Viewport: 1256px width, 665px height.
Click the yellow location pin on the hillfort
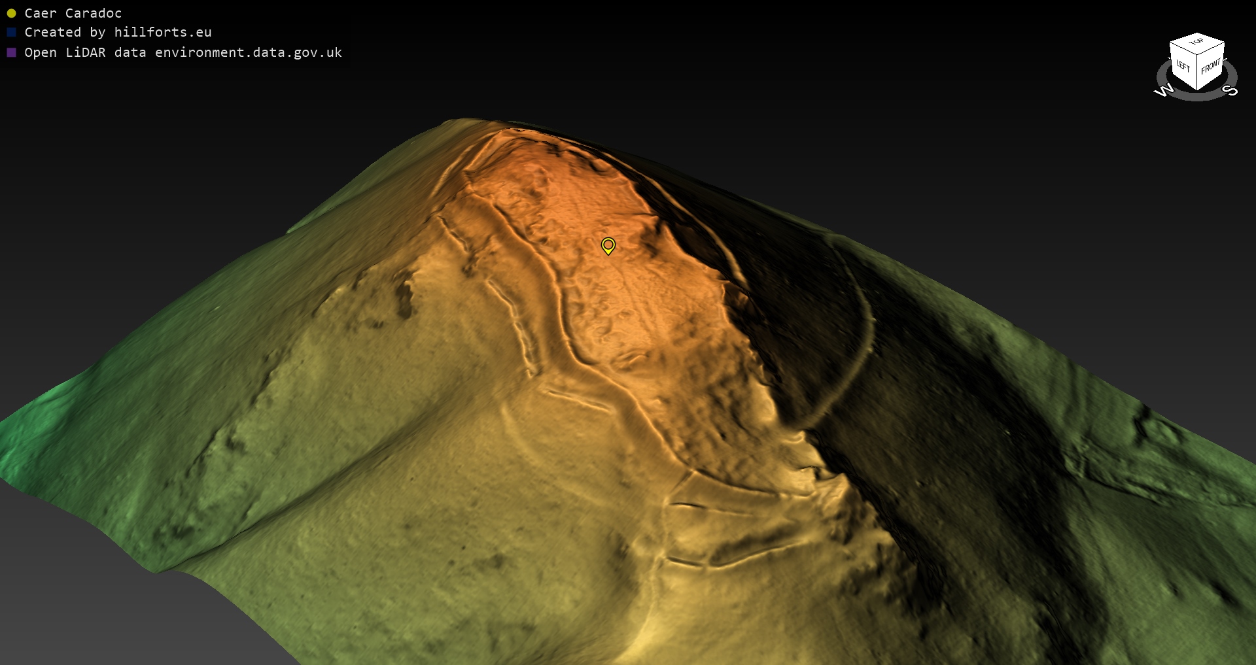click(x=608, y=245)
